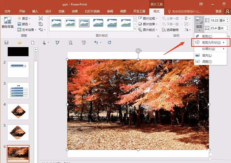This screenshot has width=231, height=163.
Task: Click the picture height field 16.22 厘米
Action: coord(218,20)
